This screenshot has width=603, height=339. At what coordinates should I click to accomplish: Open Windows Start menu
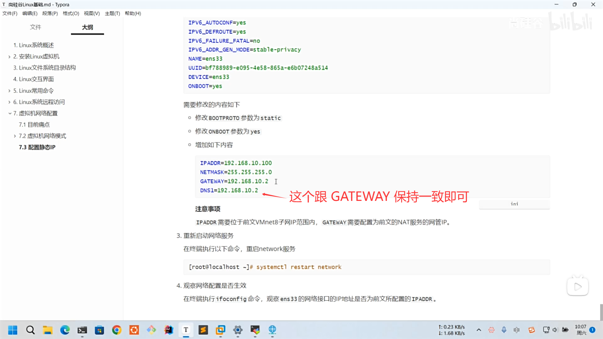pos(13,330)
